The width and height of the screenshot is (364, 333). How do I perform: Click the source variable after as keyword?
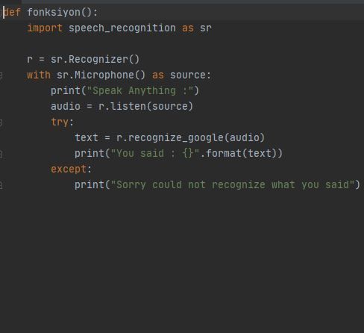coord(188,75)
